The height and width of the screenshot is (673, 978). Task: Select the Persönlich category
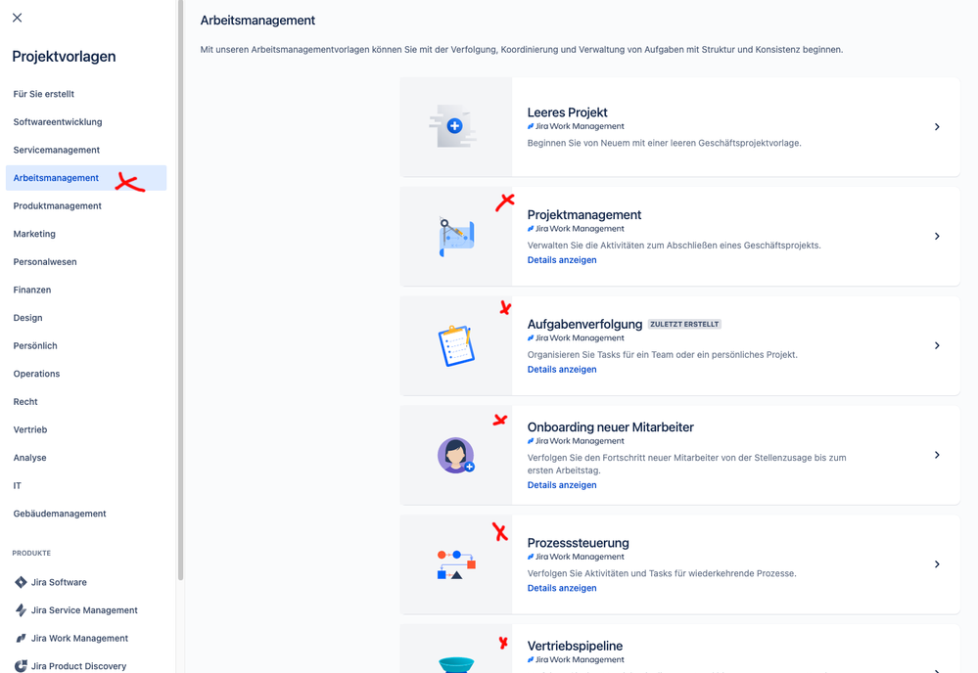[x=86, y=346]
